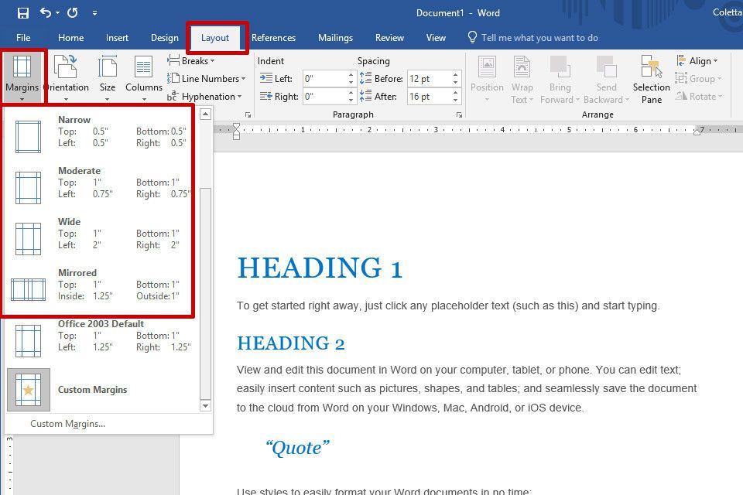Click the Margins button icon
Viewport: 743px width, 495px height.
22,68
